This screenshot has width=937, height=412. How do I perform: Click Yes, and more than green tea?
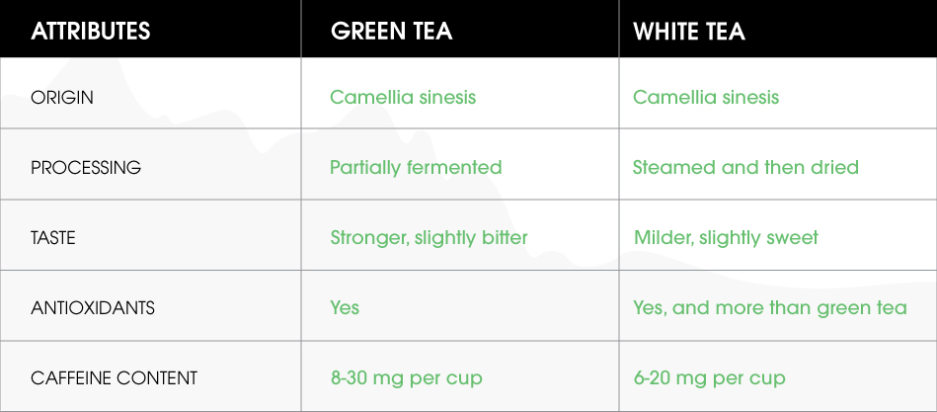click(769, 307)
